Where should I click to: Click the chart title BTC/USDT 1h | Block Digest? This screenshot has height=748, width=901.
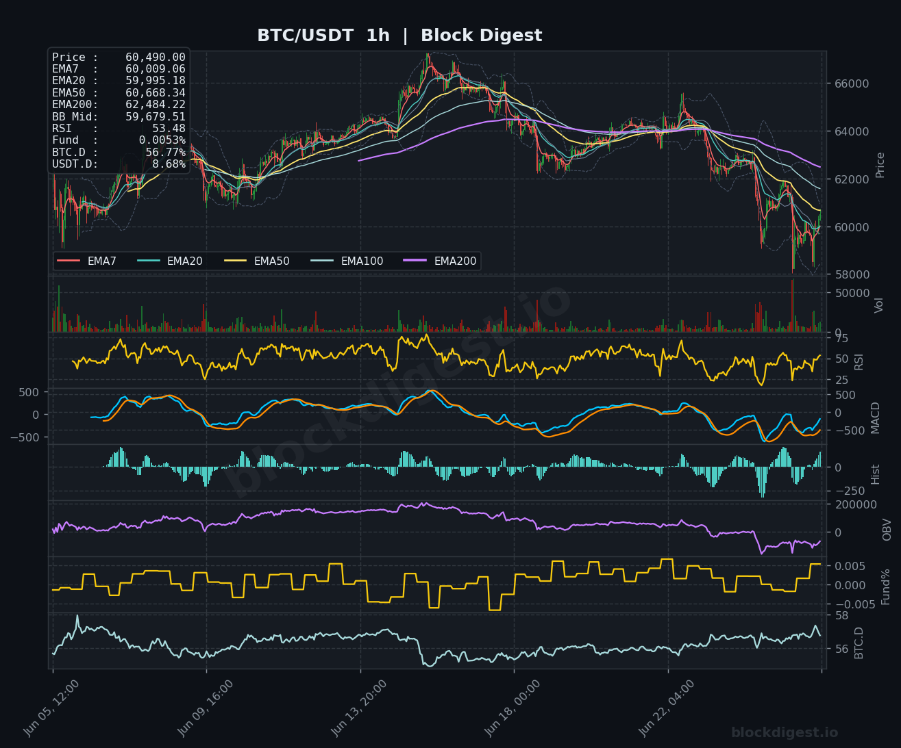point(399,36)
